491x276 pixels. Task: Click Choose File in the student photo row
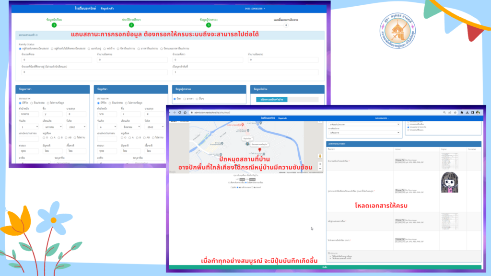[400, 190]
